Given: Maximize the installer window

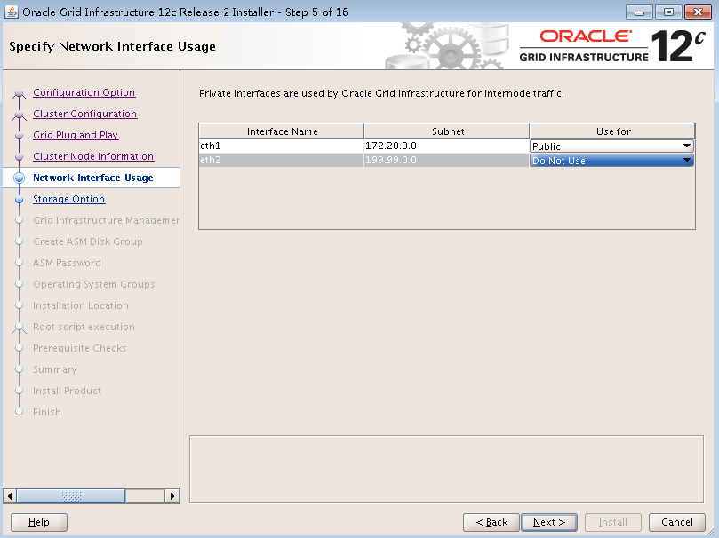Looking at the screenshot, I should pyautogui.click(x=668, y=12).
